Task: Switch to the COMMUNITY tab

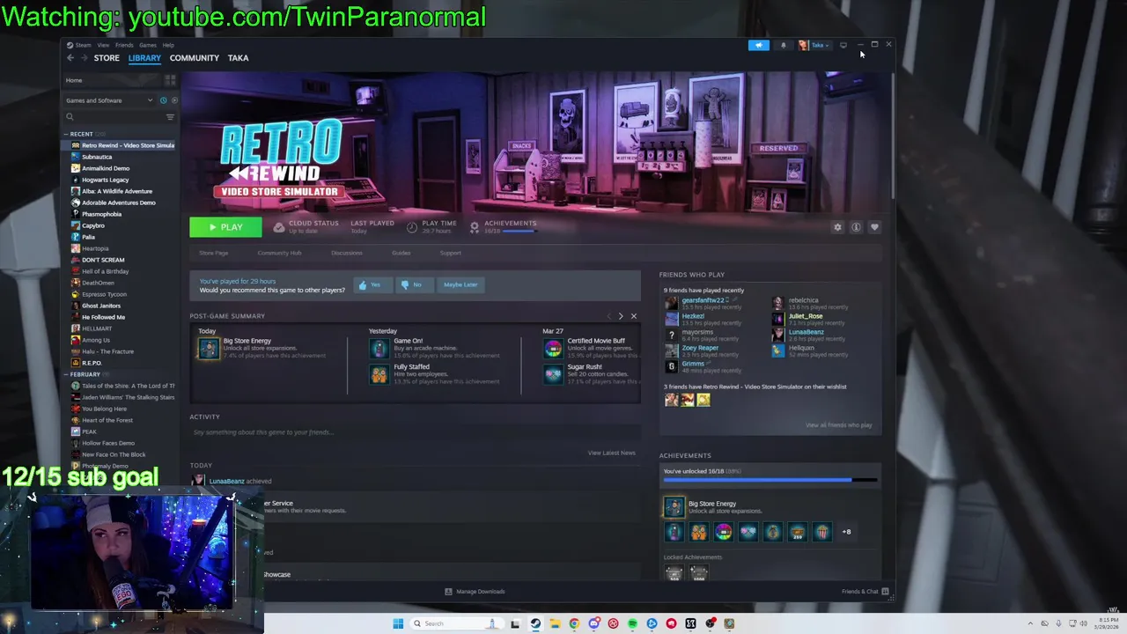Action: [195, 58]
